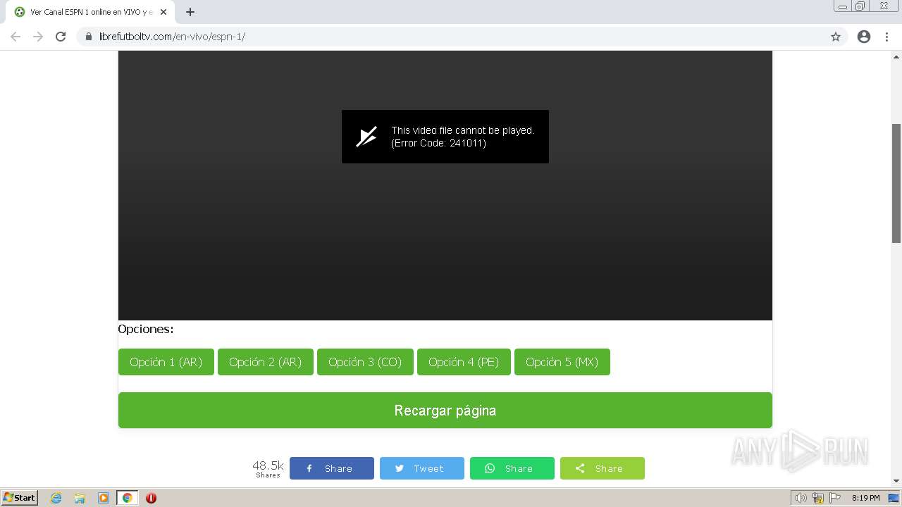Open the Action Center flag icon

(835, 498)
